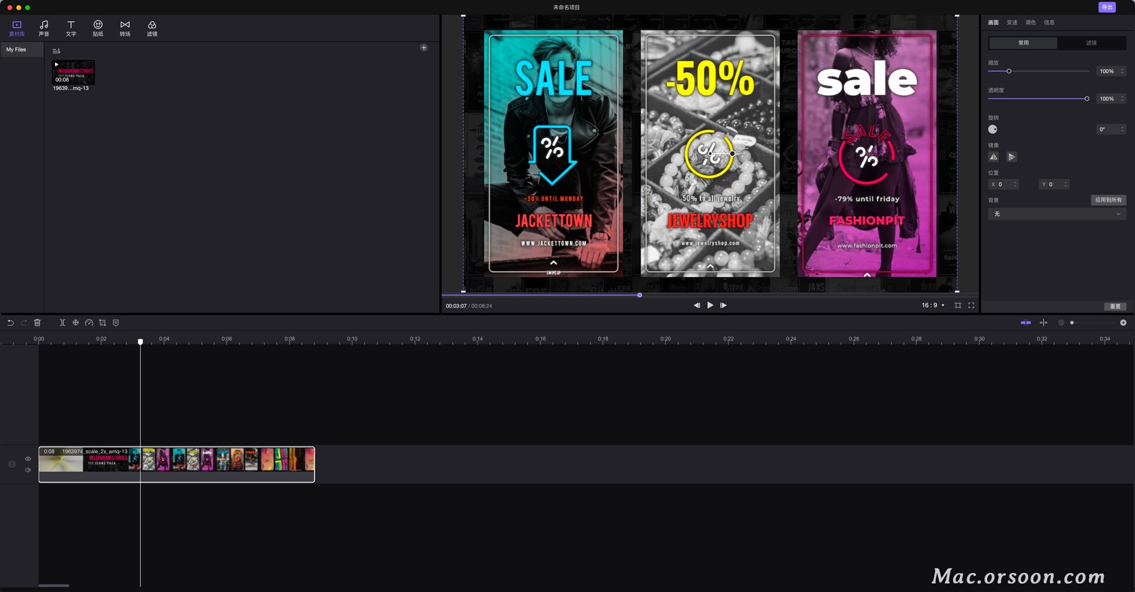Click the freeze frame snowflake icon
1135x592 pixels.
pyautogui.click(x=76, y=323)
